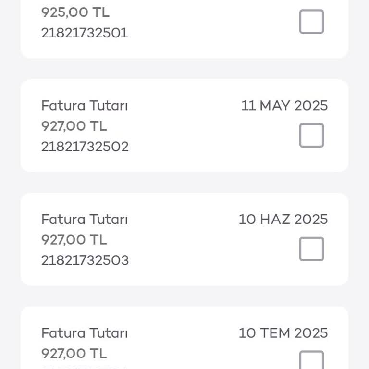Image resolution: width=369 pixels, height=369 pixels.
Task: Tick the 10 HAZ 2025 invoice checkbox
Action: [311, 249]
